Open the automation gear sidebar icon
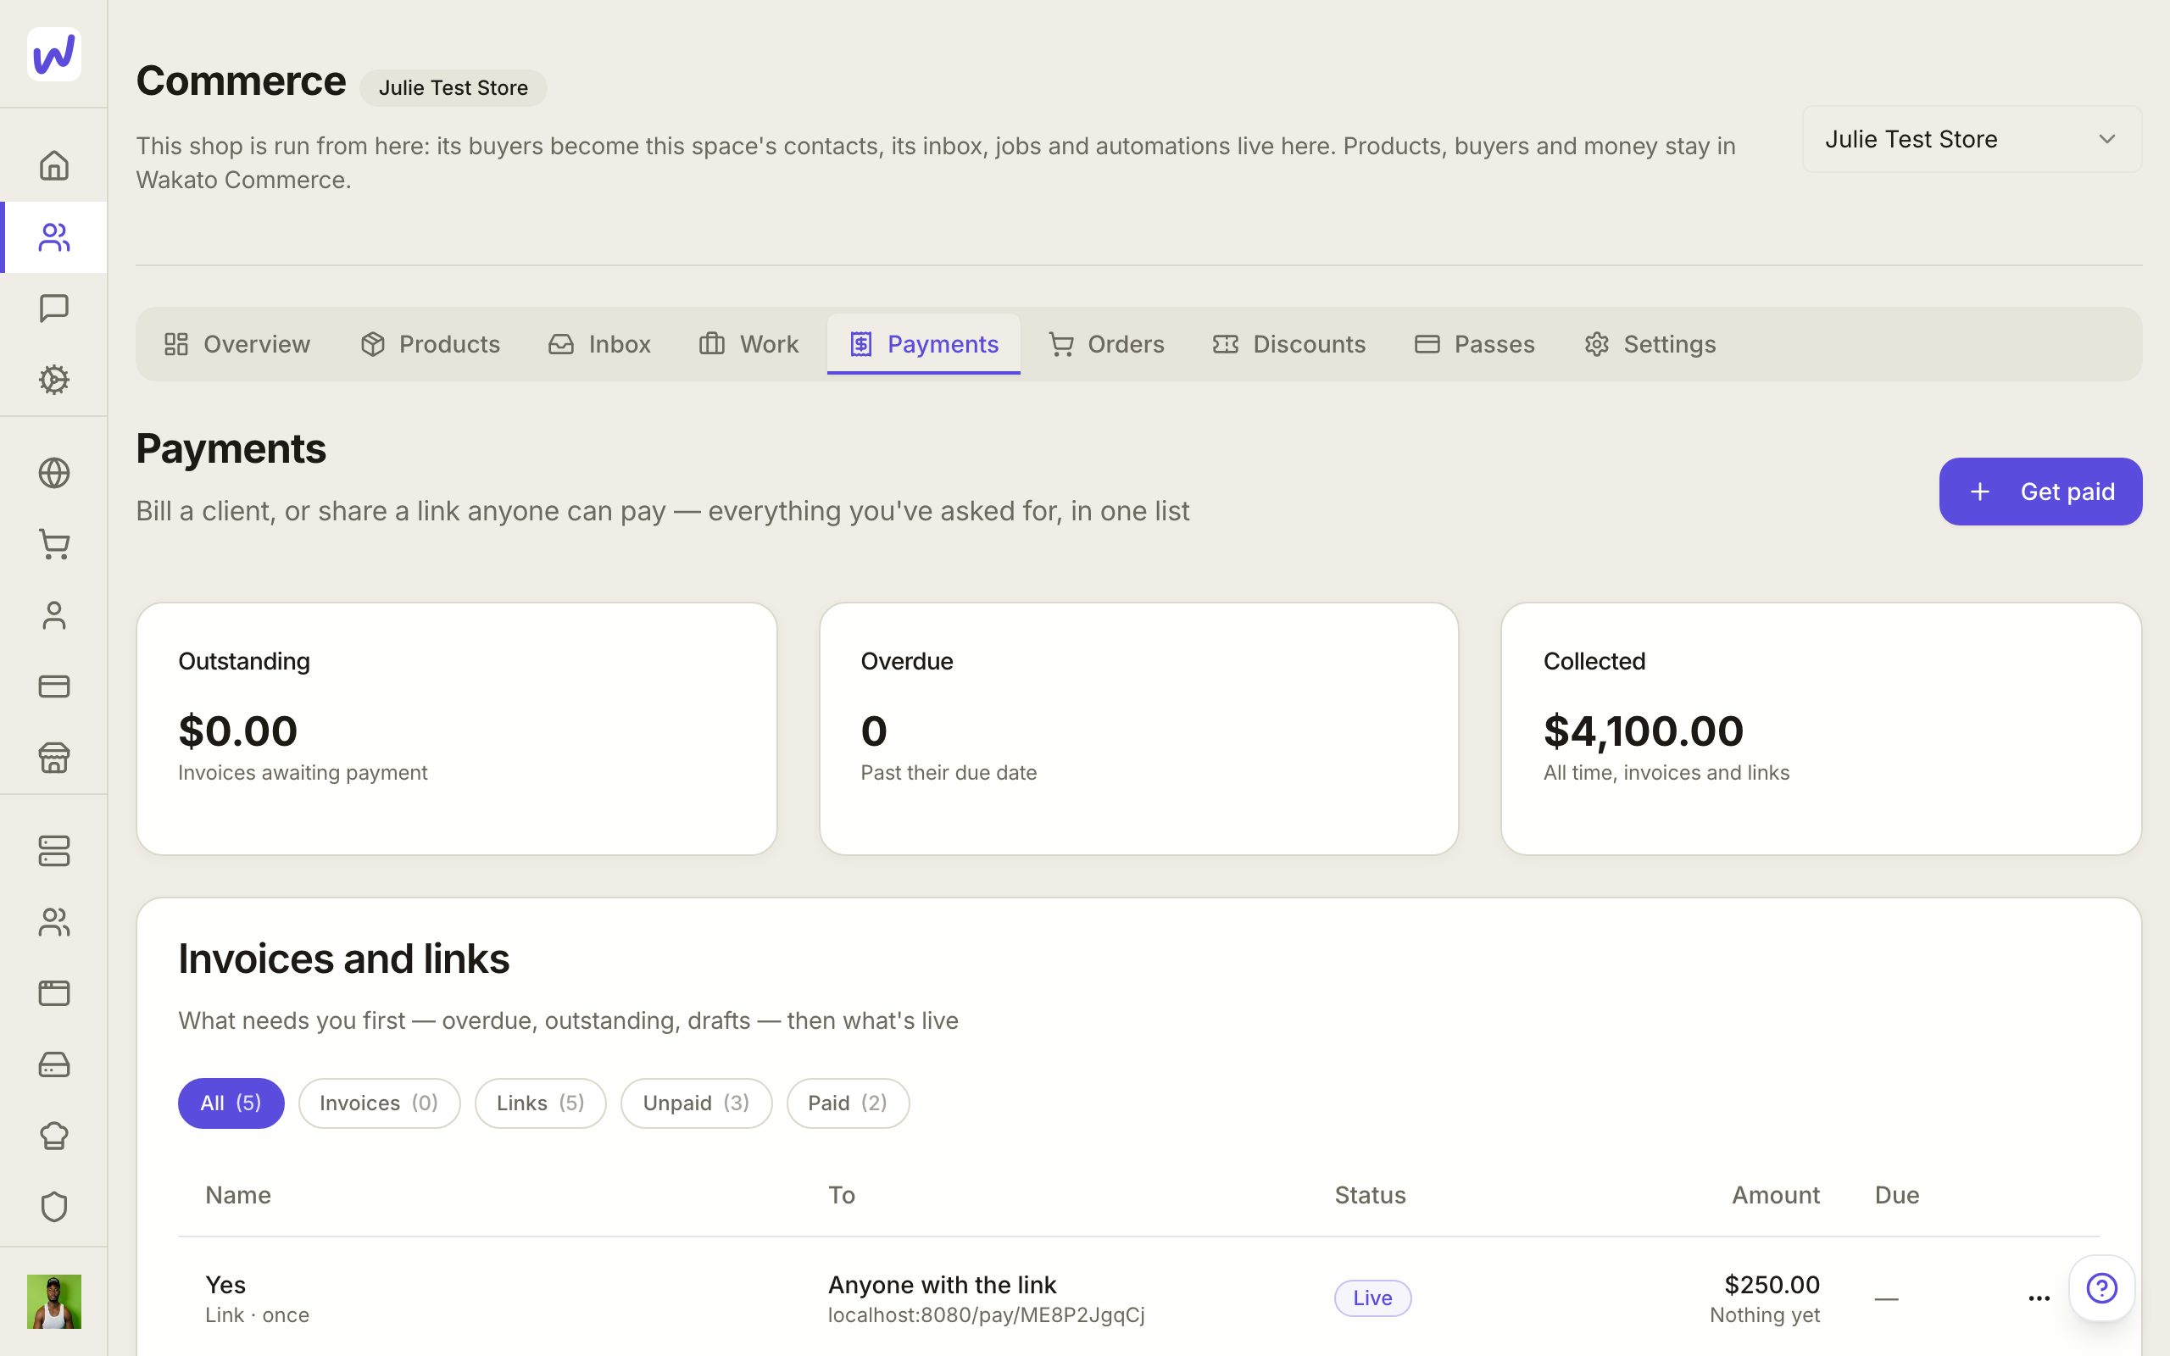The image size is (2170, 1356). (53, 380)
